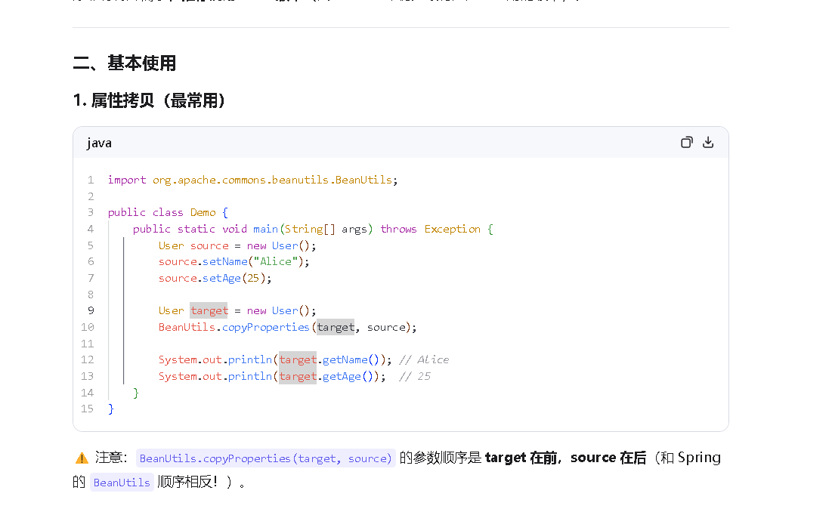Click source.setAge(25) line
Viewport: 832px width, 512px height.
215,278
